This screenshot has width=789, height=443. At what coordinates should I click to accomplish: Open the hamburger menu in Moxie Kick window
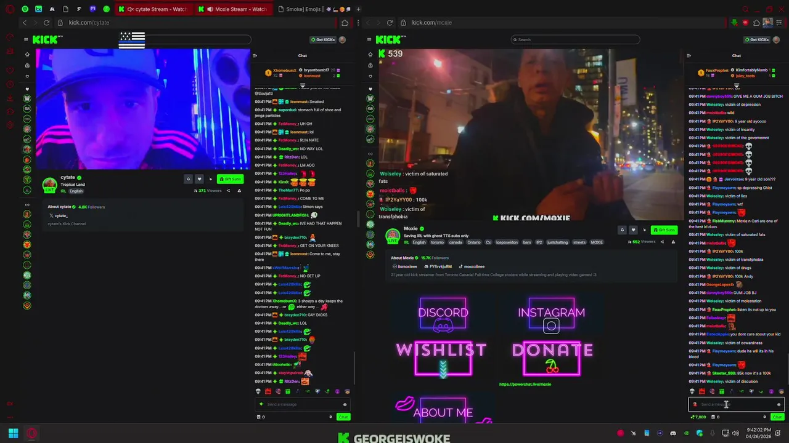pos(369,39)
